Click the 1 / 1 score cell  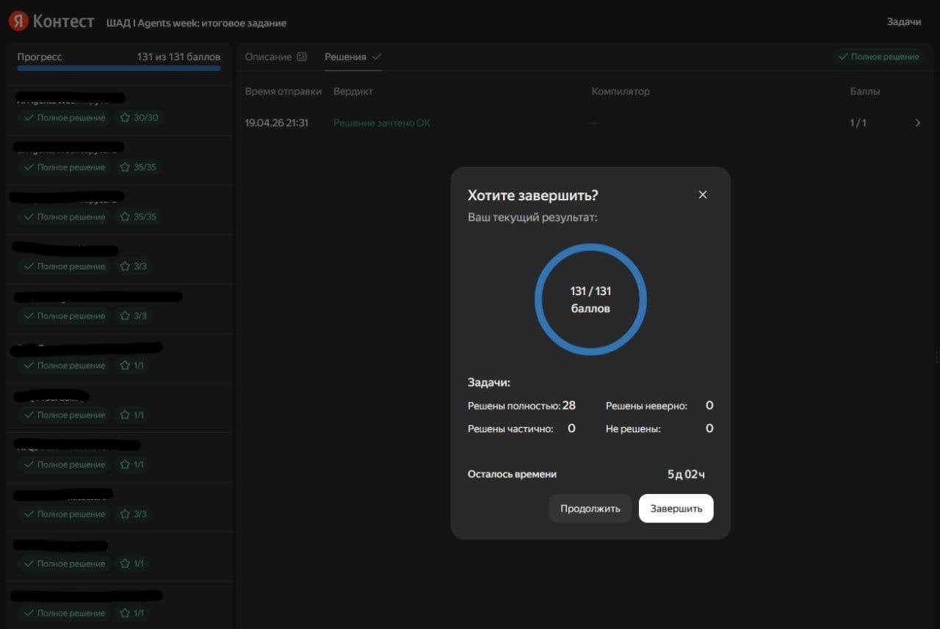(858, 123)
